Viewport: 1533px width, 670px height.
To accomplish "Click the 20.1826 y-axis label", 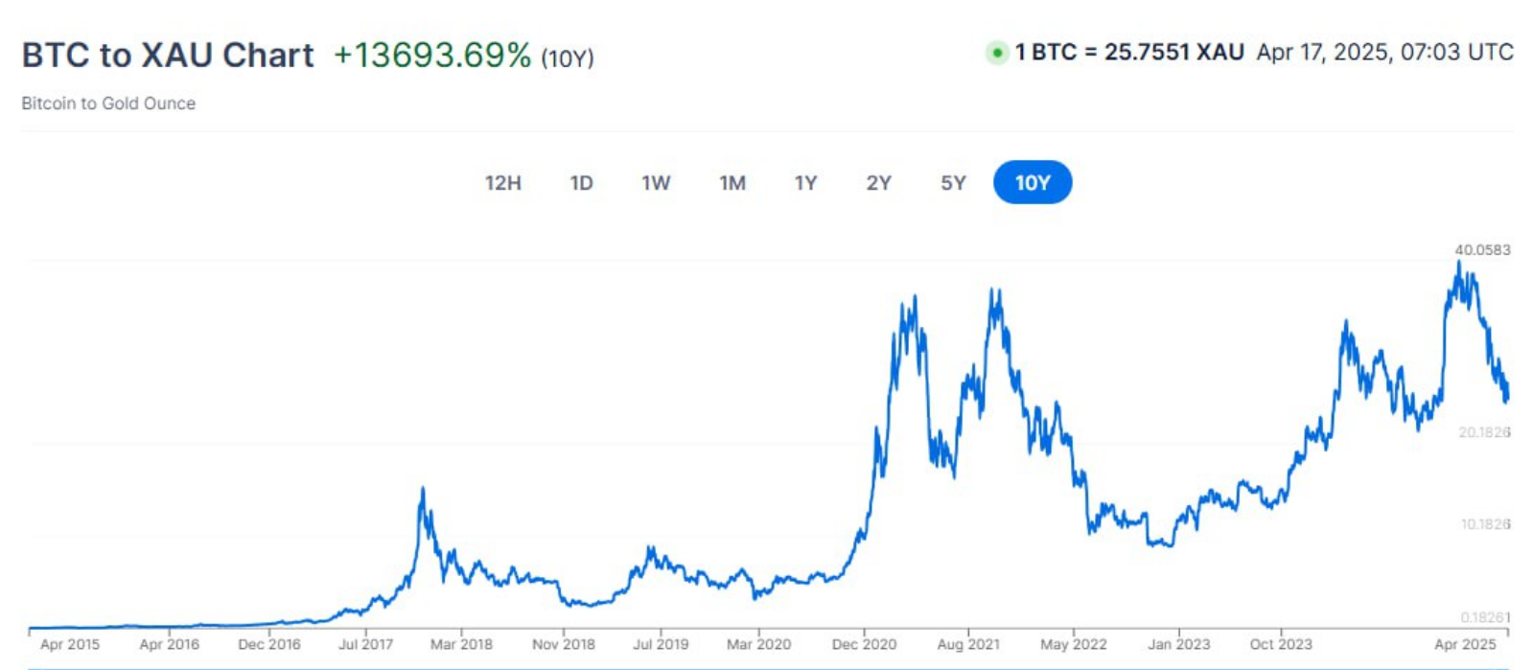I will (x=1484, y=432).
